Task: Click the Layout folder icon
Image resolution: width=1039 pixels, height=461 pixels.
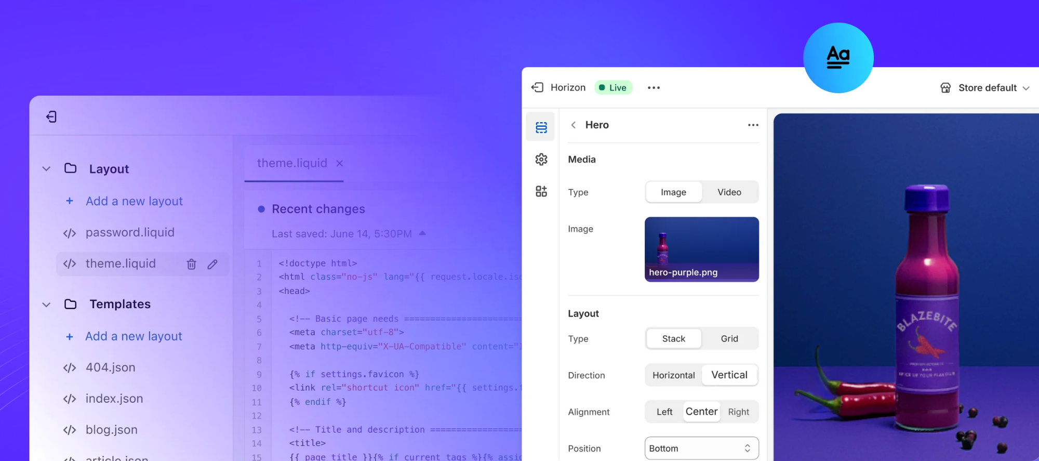Action: tap(70, 168)
